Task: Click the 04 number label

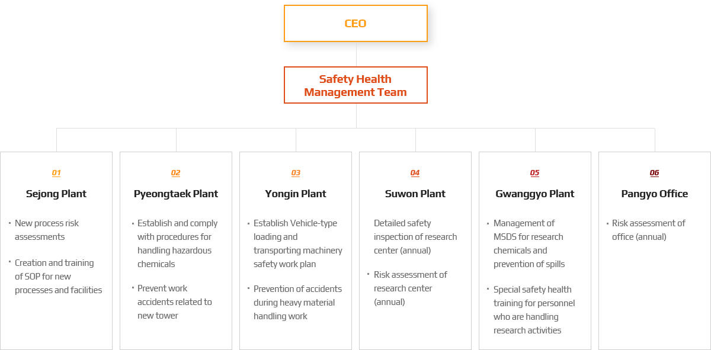Action: click(415, 173)
